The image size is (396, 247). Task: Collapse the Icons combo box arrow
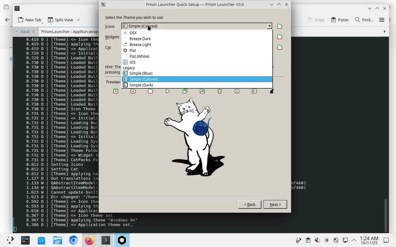[269, 26]
